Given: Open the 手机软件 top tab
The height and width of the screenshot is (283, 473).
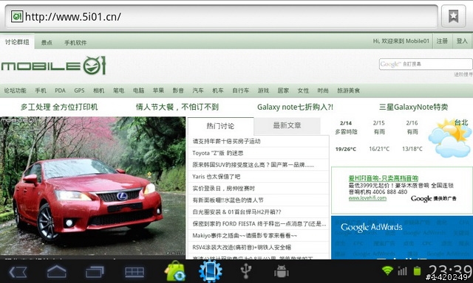Looking at the screenshot, I should (x=75, y=43).
